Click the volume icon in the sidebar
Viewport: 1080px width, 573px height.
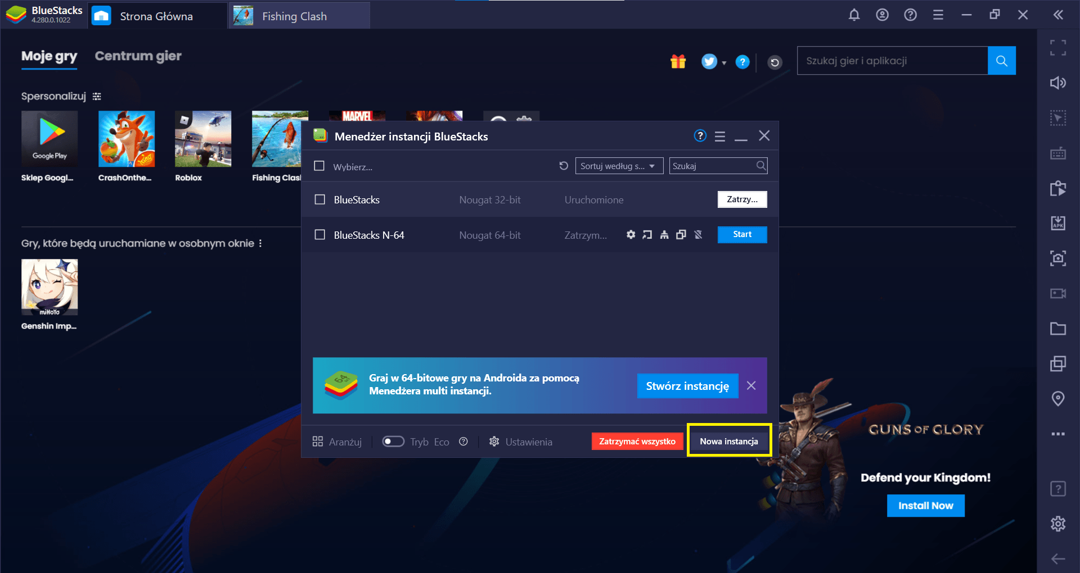pyautogui.click(x=1058, y=83)
